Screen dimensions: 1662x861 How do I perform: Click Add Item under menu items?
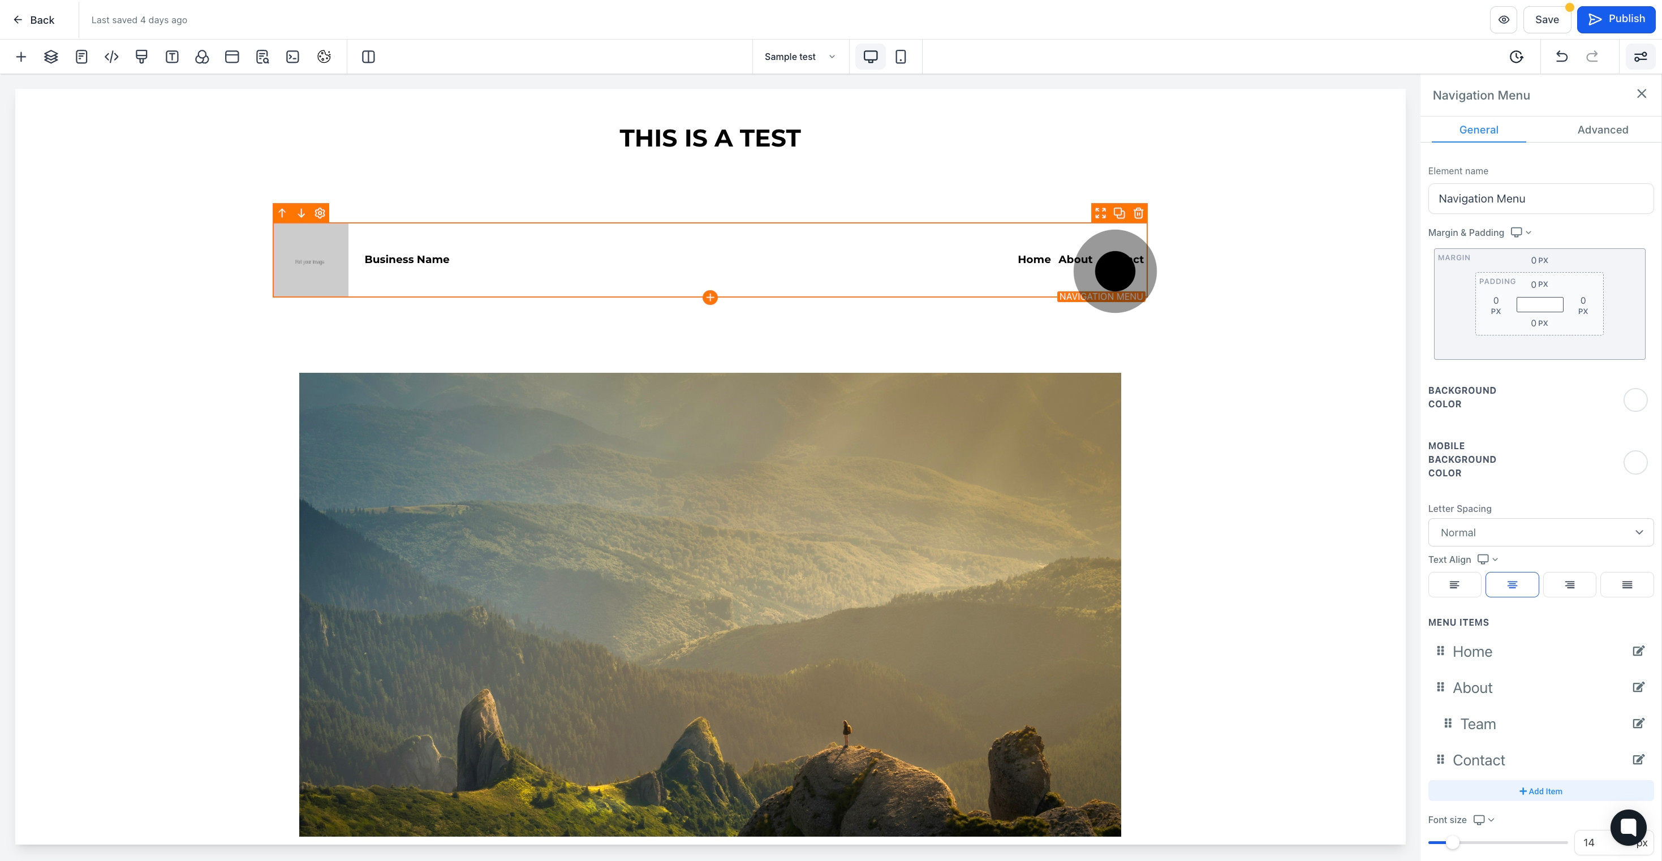click(x=1541, y=791)
